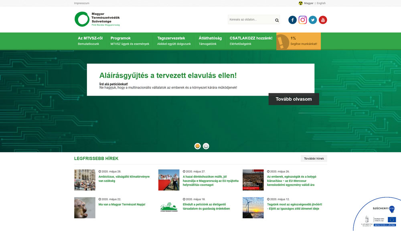The height and width of the screenshot is (231, 401).
Task: Open the wind turbine news thumbnail
Action: pos(253,207)
